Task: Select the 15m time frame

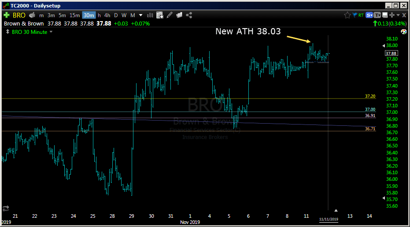Action: click(x=74, y=15)
